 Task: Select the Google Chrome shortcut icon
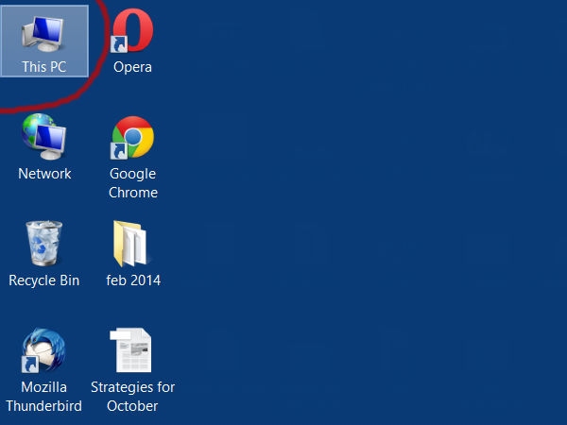coord(132,138)
